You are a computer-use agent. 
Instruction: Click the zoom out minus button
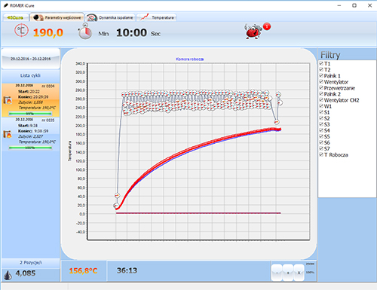277,273
